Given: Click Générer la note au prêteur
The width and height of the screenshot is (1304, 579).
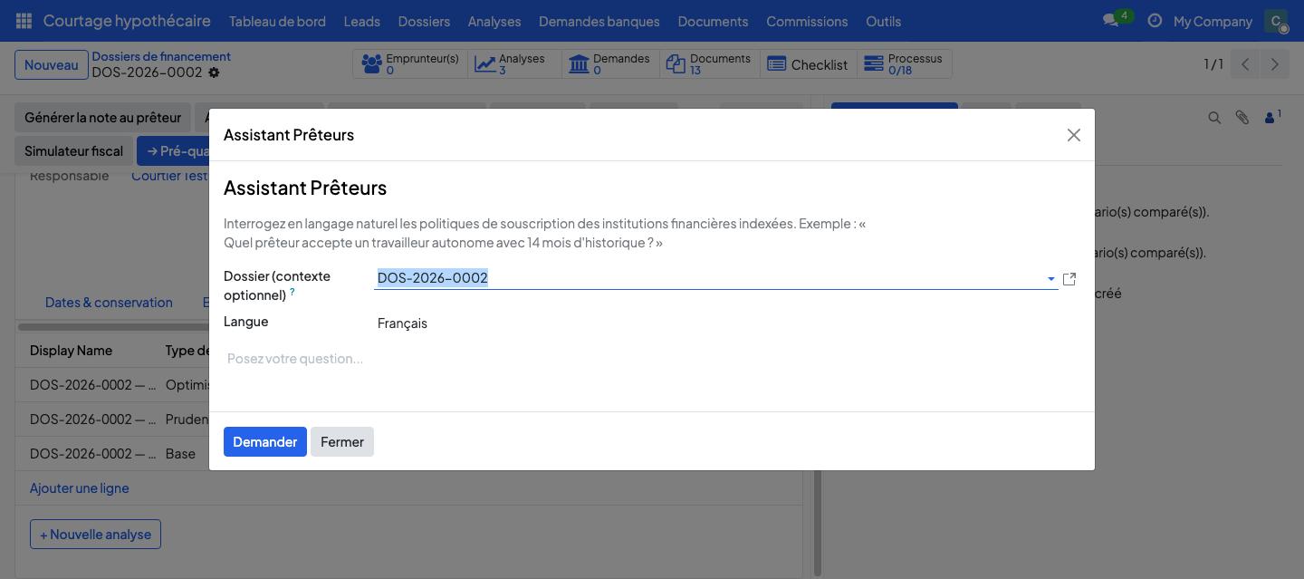Looking at the screenshot, I should [x=102, y=118].
